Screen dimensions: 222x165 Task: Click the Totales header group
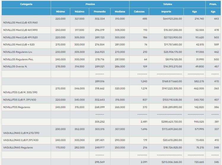(167, 4)
